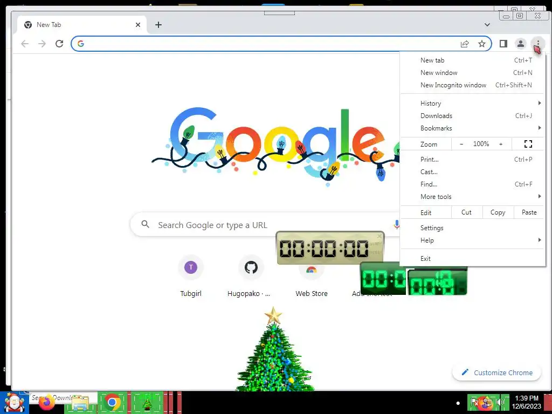The height and width of the screenshot is (414, 552).
Task: Click the back navigation arrow
Action: point(25,44)
